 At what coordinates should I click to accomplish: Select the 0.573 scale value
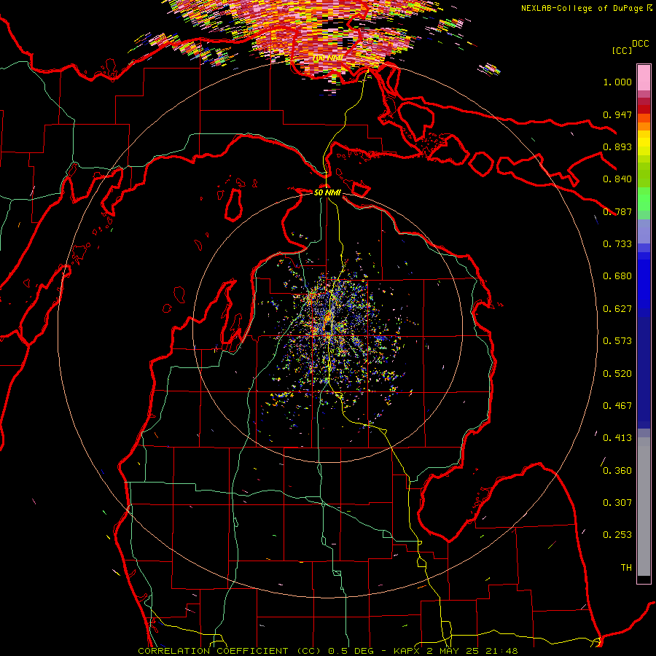(617, 341)
